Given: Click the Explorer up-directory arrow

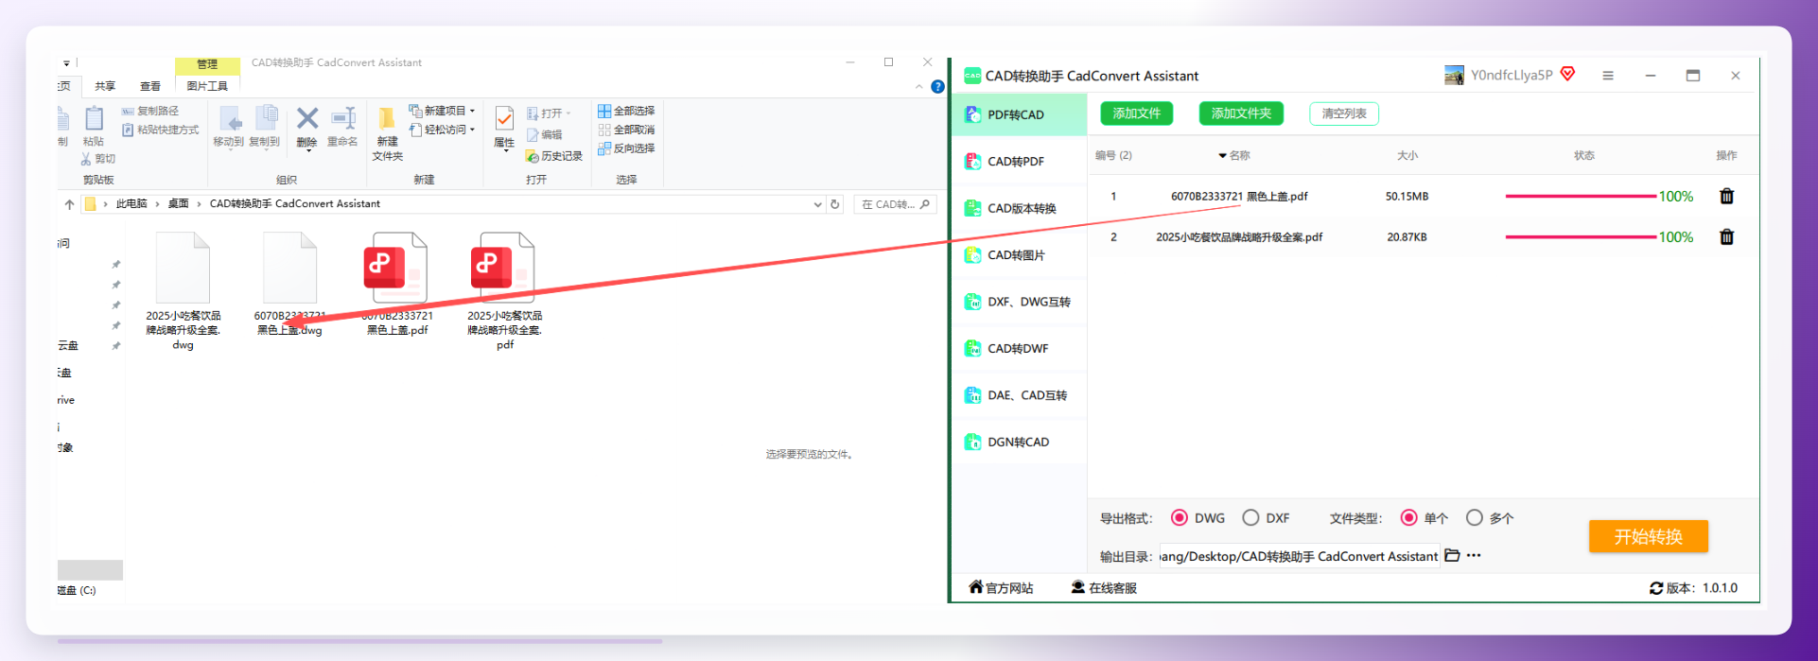Looking at the screenshot, I should [69, 204].
